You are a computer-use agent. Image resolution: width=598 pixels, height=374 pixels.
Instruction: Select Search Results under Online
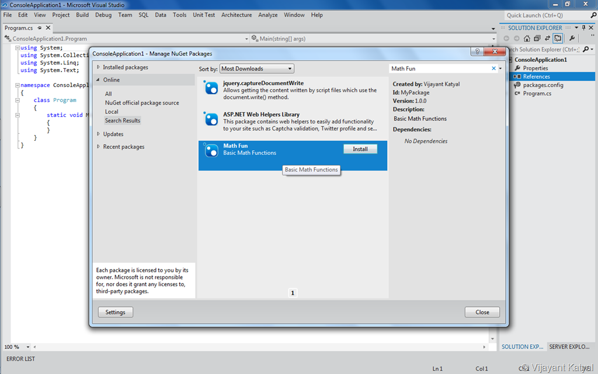click(123, 120)
